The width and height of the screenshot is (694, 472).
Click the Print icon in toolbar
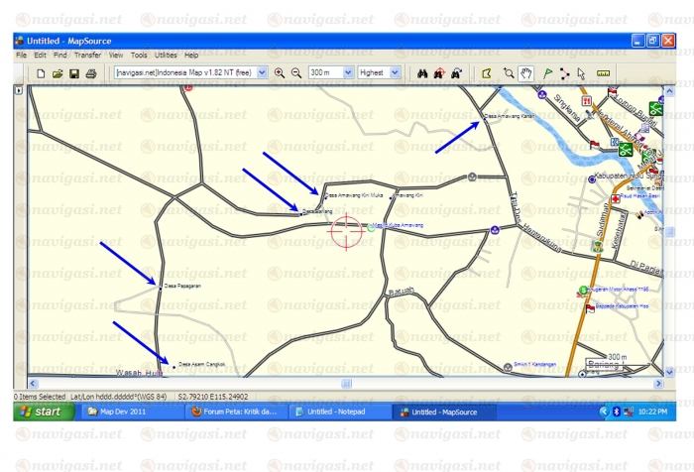pyautogui.click(x=91, y=73)
